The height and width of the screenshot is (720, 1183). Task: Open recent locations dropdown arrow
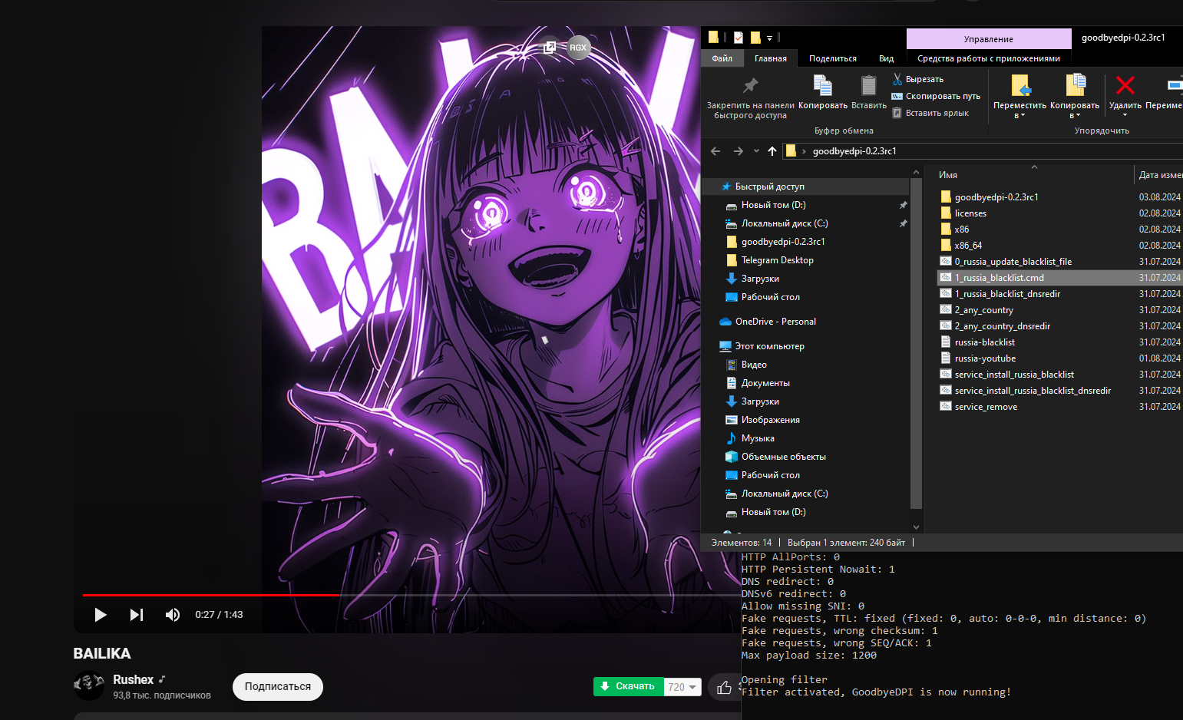(756, 151)
